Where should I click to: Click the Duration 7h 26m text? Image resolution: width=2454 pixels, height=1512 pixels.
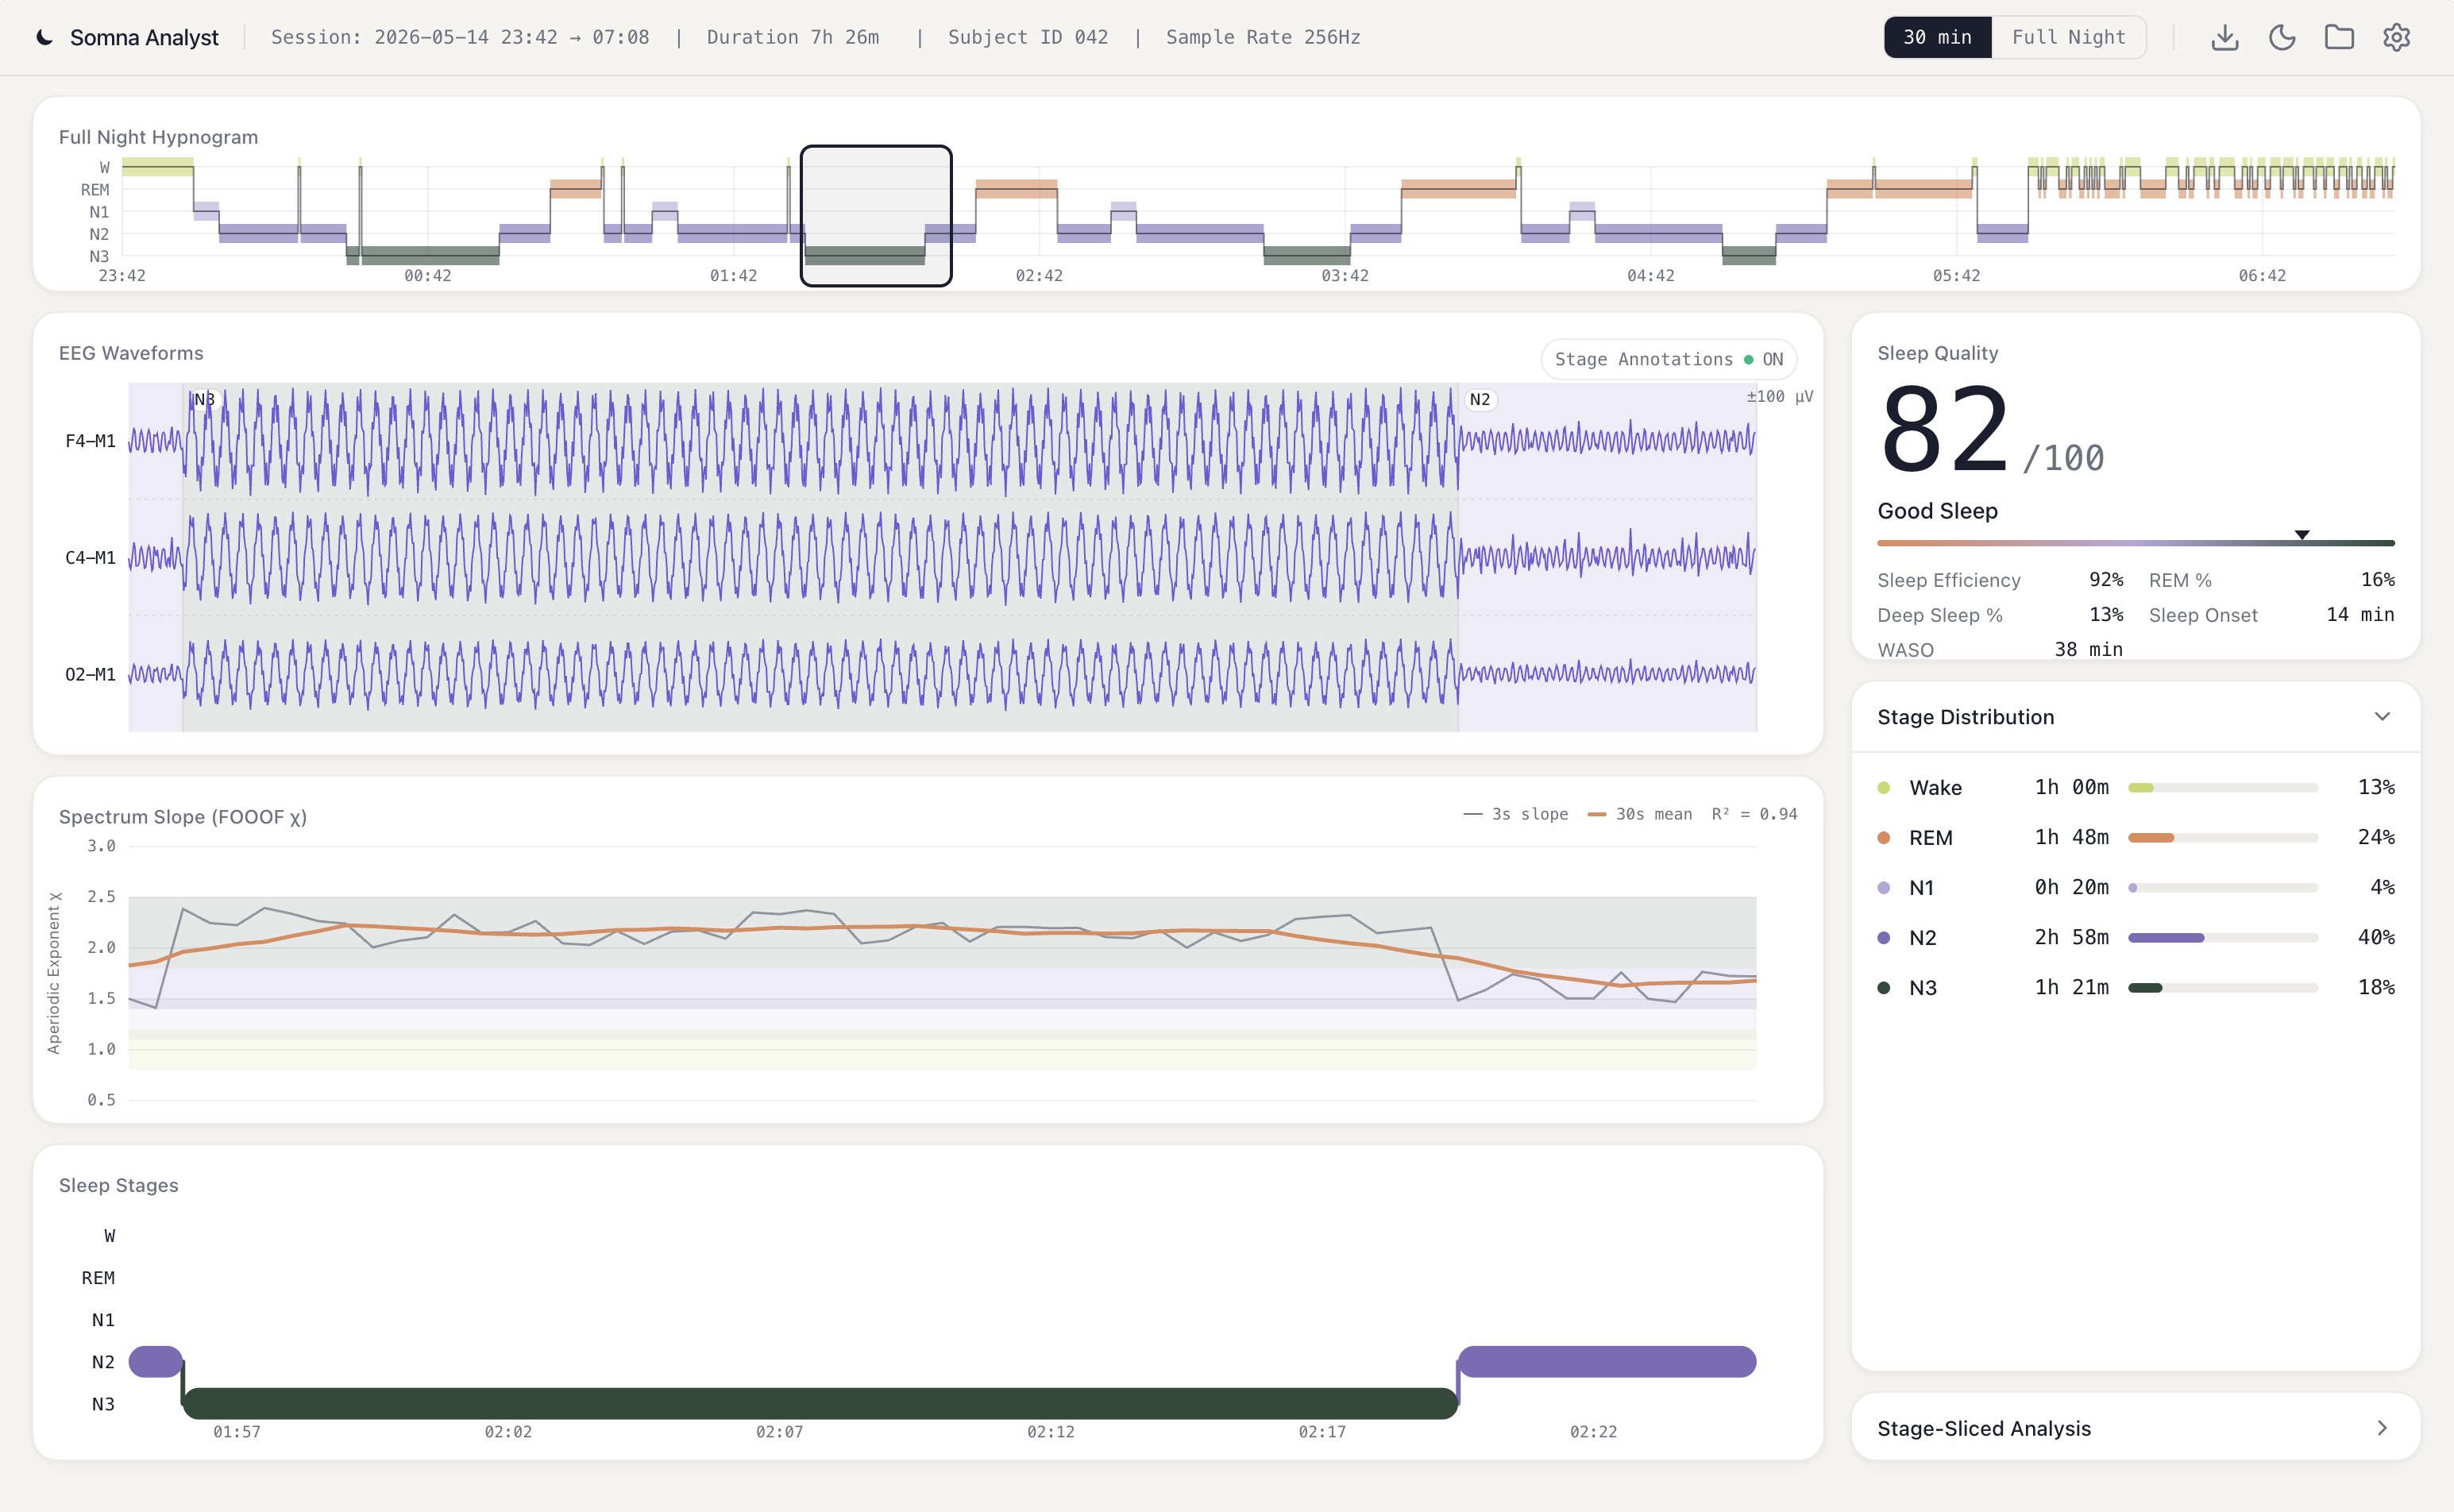coord(793,38)
